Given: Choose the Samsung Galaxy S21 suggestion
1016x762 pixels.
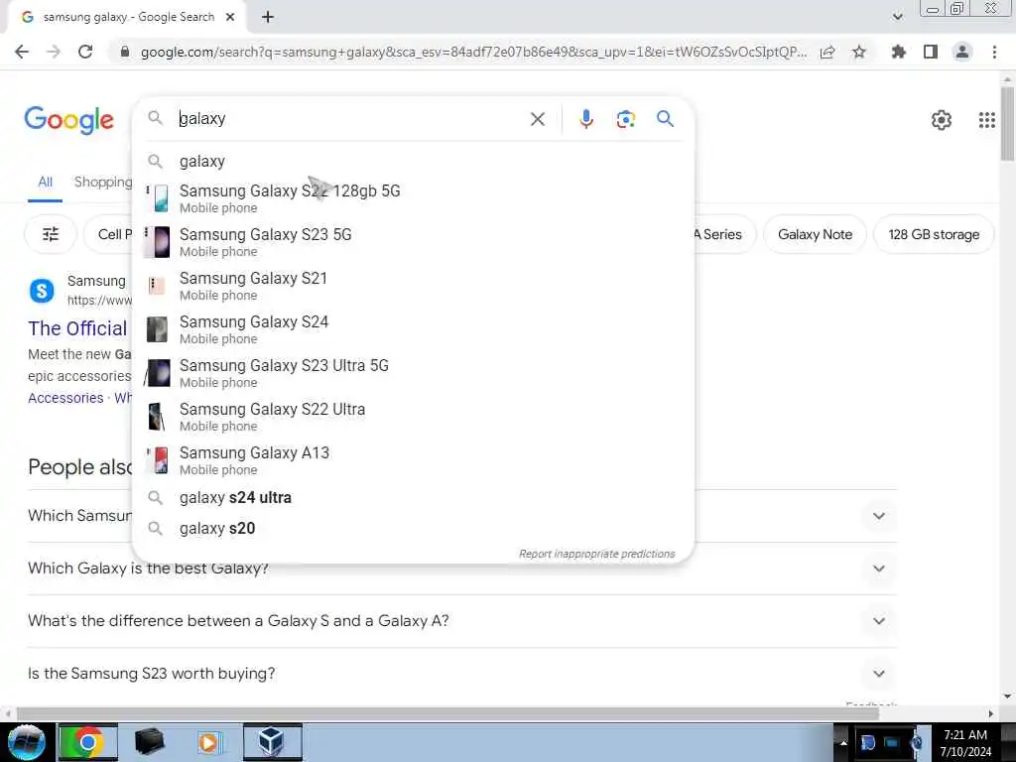Looking at the screenshot, I should pyautogui.click(x=414, y=285).
